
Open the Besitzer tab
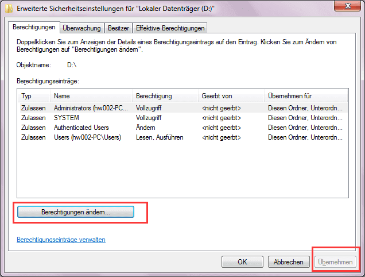[x=118, y=28]
